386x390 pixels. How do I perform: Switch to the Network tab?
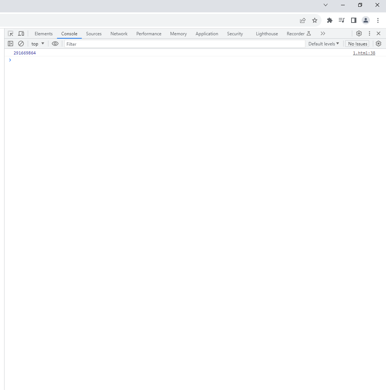[x=119, y=33]
